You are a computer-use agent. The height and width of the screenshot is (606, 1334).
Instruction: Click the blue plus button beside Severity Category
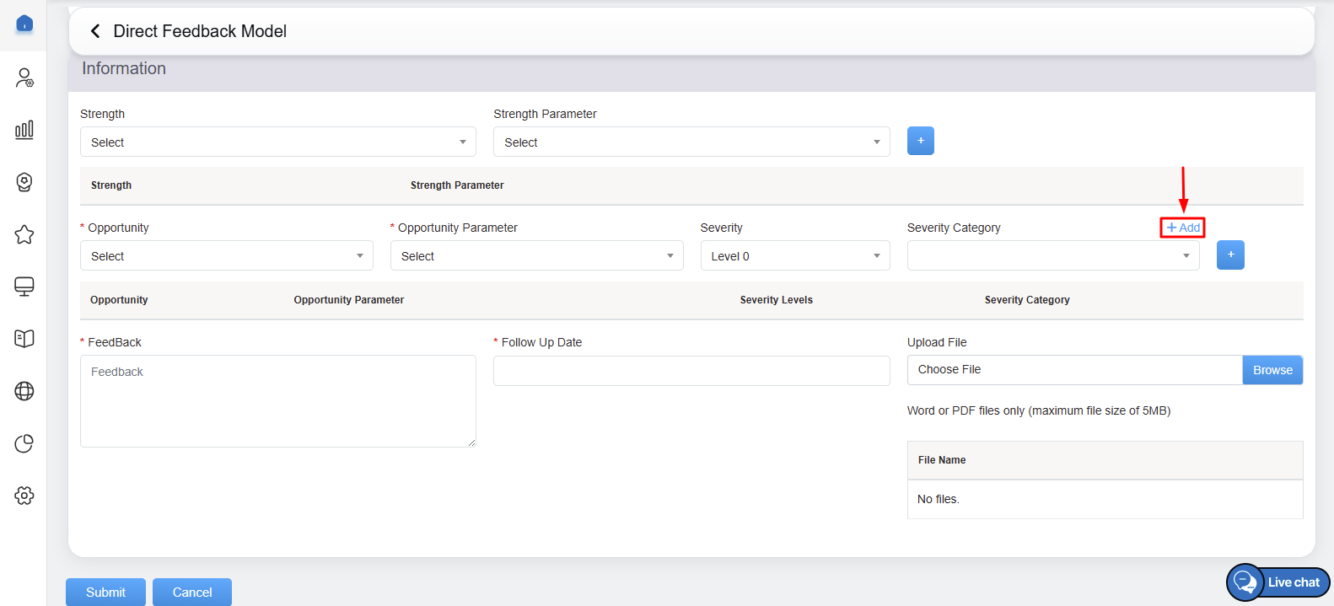1230,255
